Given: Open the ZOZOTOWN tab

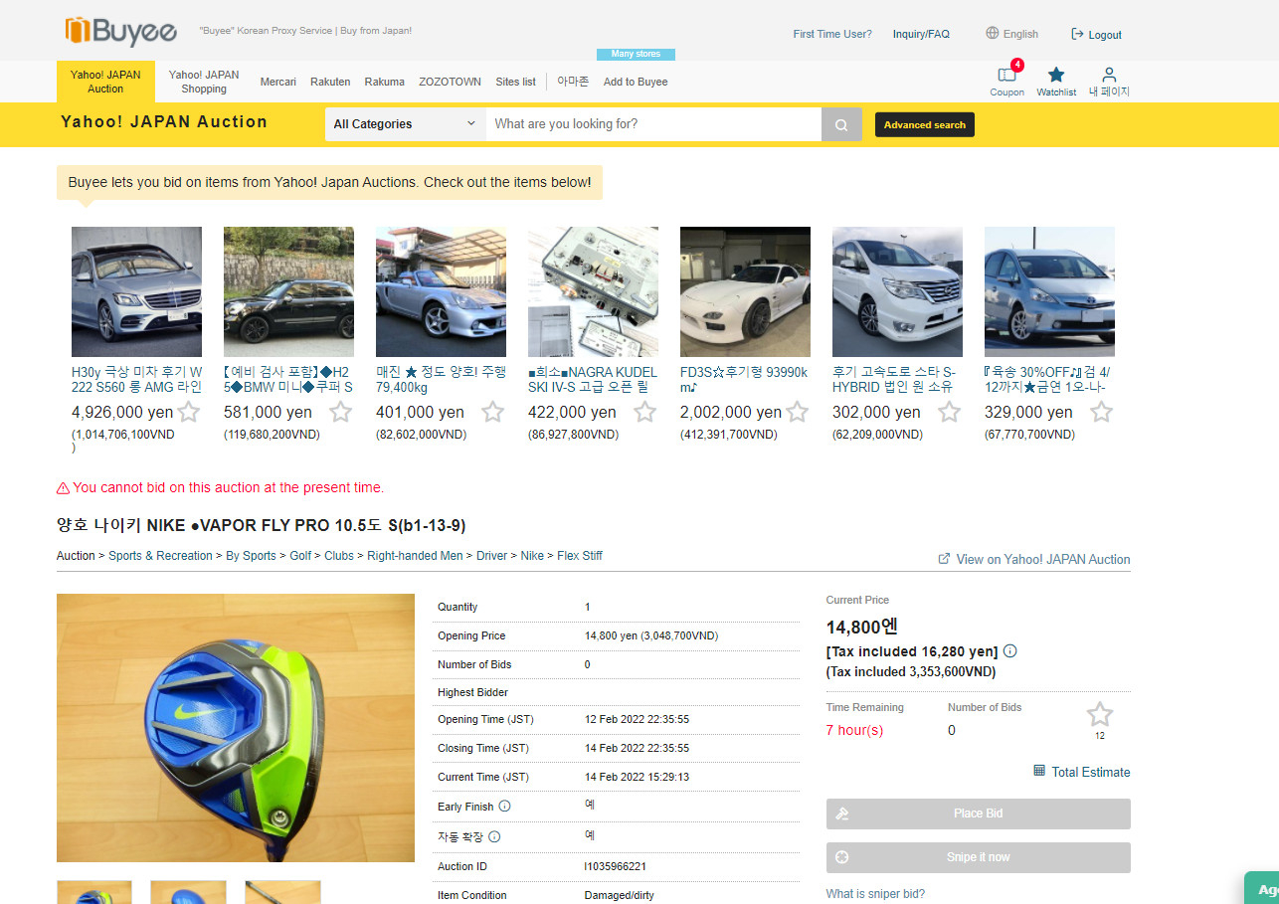Looking at the screenshot, I should 450,82.
